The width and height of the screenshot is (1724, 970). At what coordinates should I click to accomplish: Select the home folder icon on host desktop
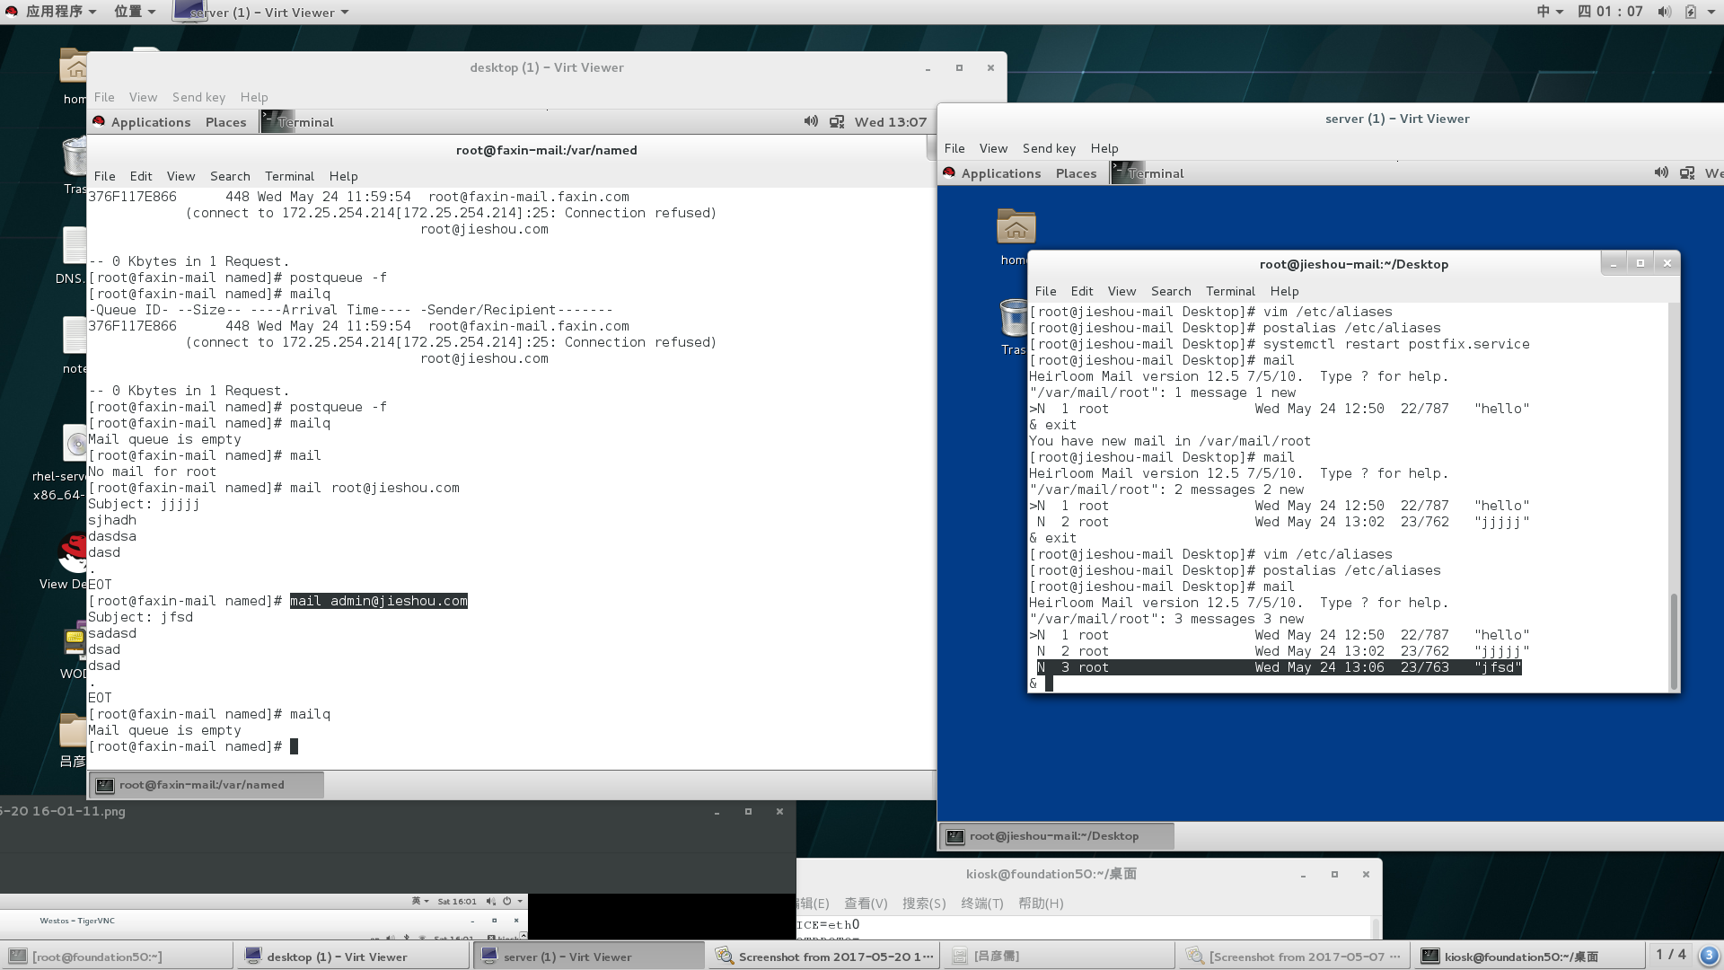click(75, 67)
